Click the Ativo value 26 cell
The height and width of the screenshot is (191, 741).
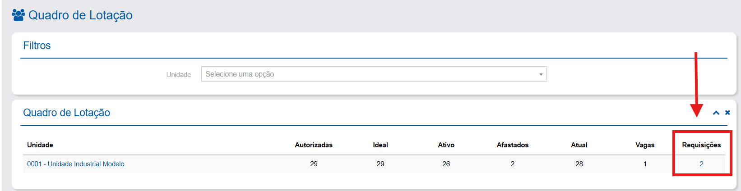[446, 164]
